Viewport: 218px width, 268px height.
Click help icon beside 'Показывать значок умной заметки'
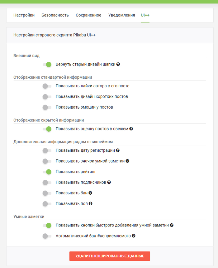[x=127, y=161]
